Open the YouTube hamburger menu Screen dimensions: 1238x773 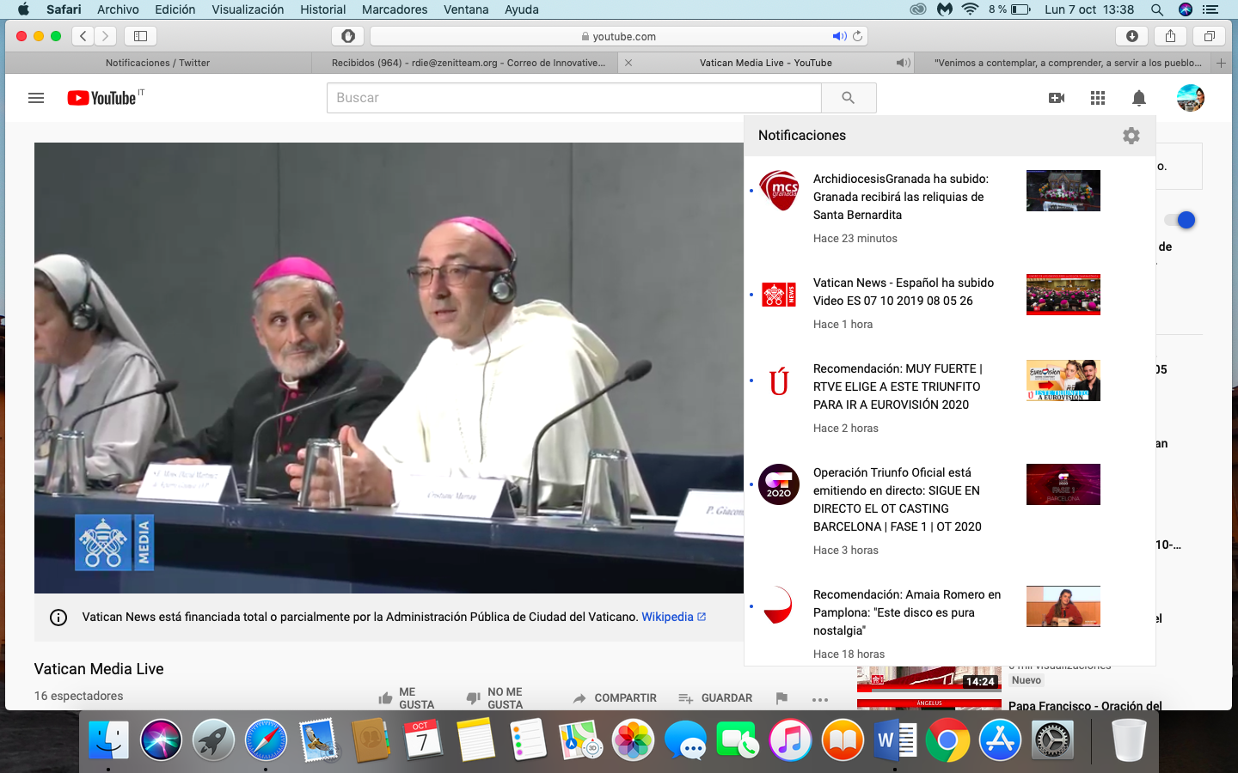coord(36,98)
